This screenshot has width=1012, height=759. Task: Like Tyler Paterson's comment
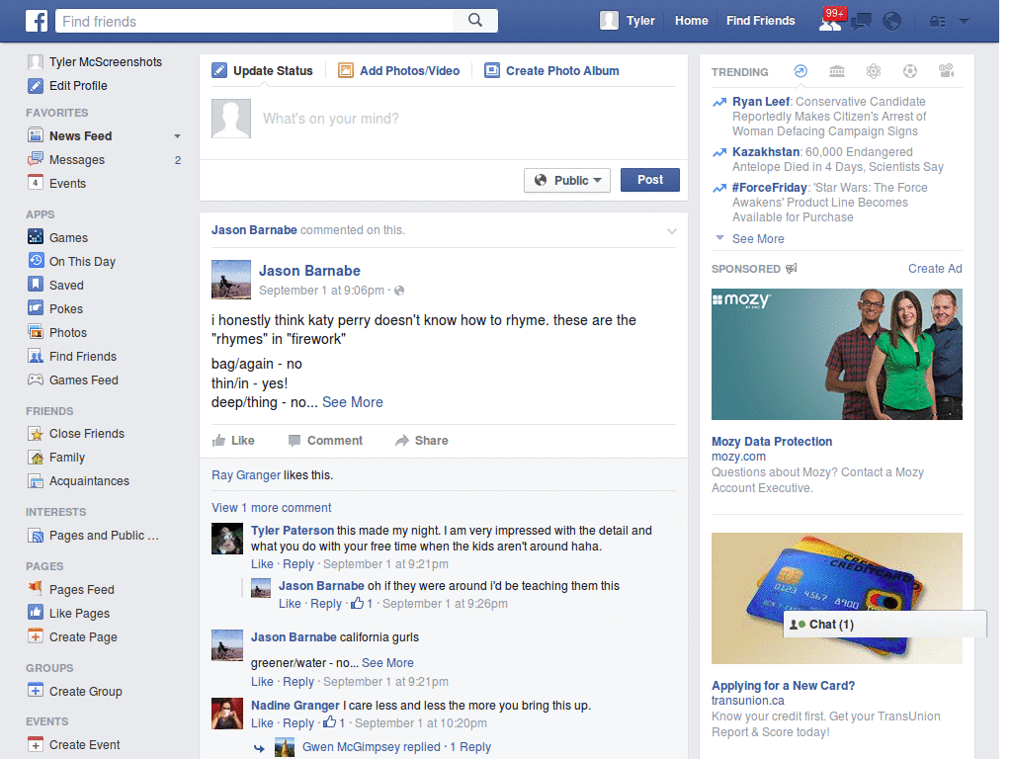[x=262, y=563]
